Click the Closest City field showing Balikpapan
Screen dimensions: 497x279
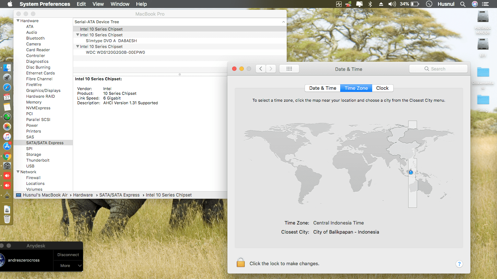(346, 232)
